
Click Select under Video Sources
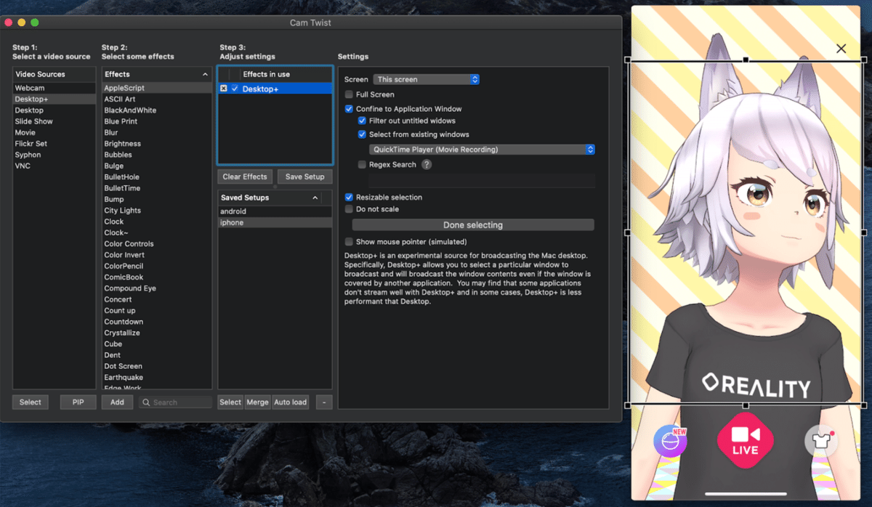[x=31, y=402]
